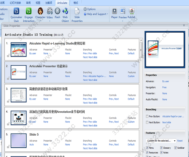The width and height of the screenshot is (189, 157).
Task: Click slide 1 Controls value Prev, Next
Action: (114, 53)
